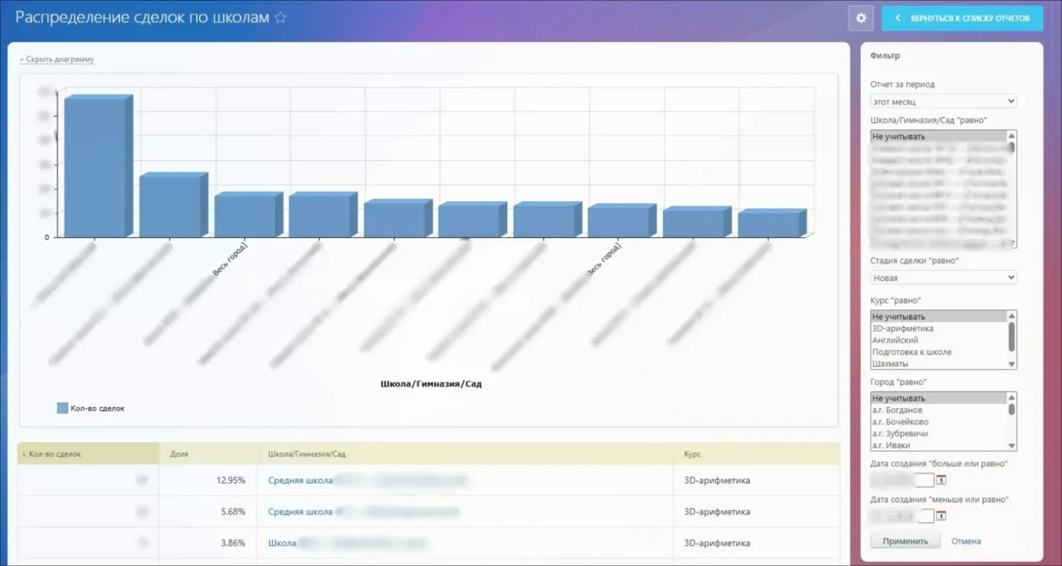1062x566 pixels.
Task: Open report settings gear icon
Action: (x=861, y=18)
